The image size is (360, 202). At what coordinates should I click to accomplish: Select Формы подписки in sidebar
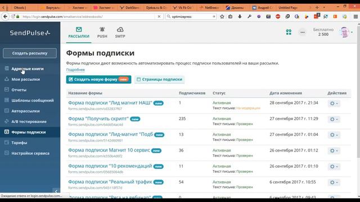30,132
